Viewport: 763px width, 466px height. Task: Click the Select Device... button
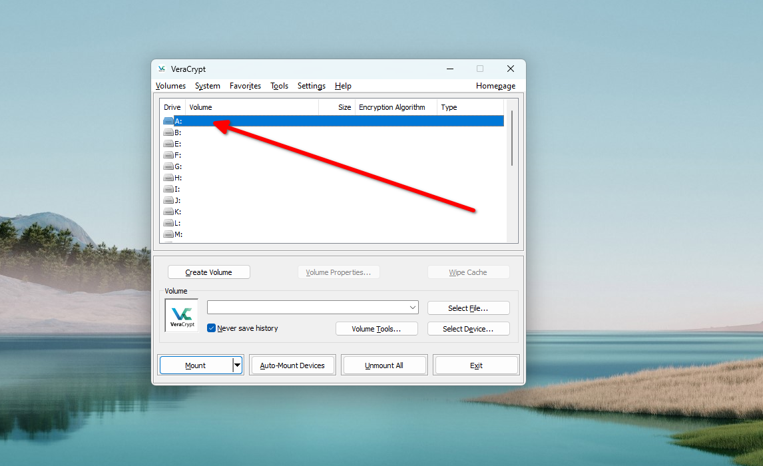[x=468, y=329]
